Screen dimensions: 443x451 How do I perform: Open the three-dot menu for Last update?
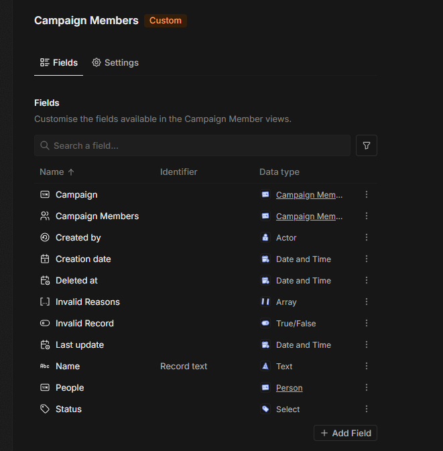(x=367, y=345)
